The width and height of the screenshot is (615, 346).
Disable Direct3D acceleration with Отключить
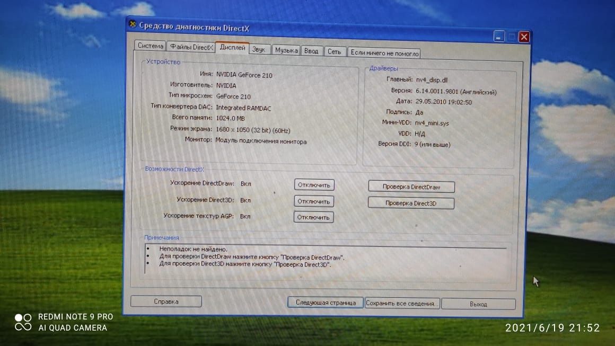(314, 201)
